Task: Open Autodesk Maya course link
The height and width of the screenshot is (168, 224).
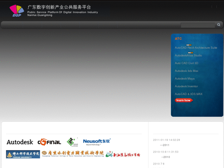Action: 185,79
